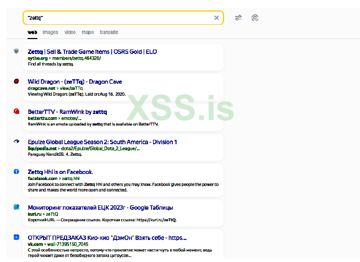Open search settings sliders icon
The image size is (360, 262).
(x=238, y=18)
